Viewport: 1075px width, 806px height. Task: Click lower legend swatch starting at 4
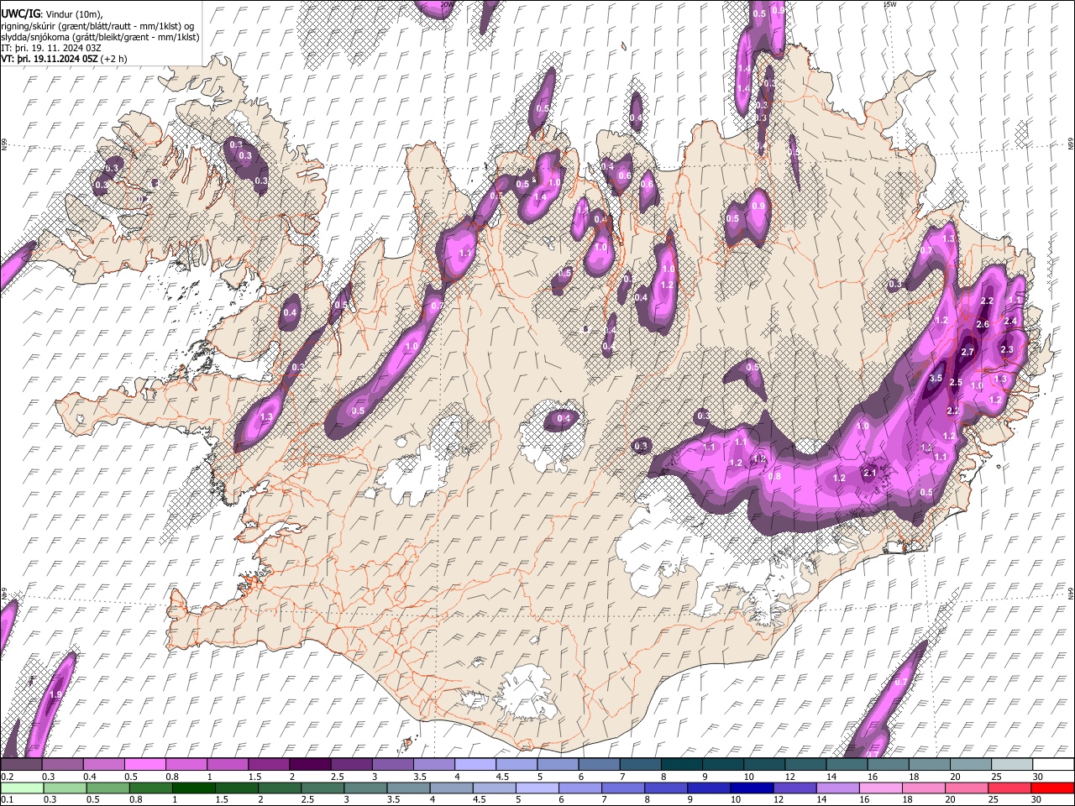(452, 788)
